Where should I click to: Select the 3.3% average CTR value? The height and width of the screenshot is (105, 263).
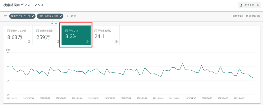[x=71, y=37]
